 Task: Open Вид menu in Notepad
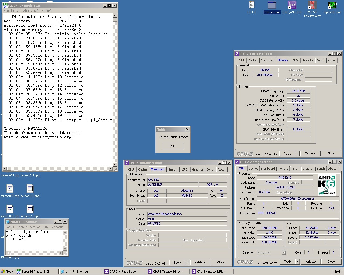coord(46,227)
